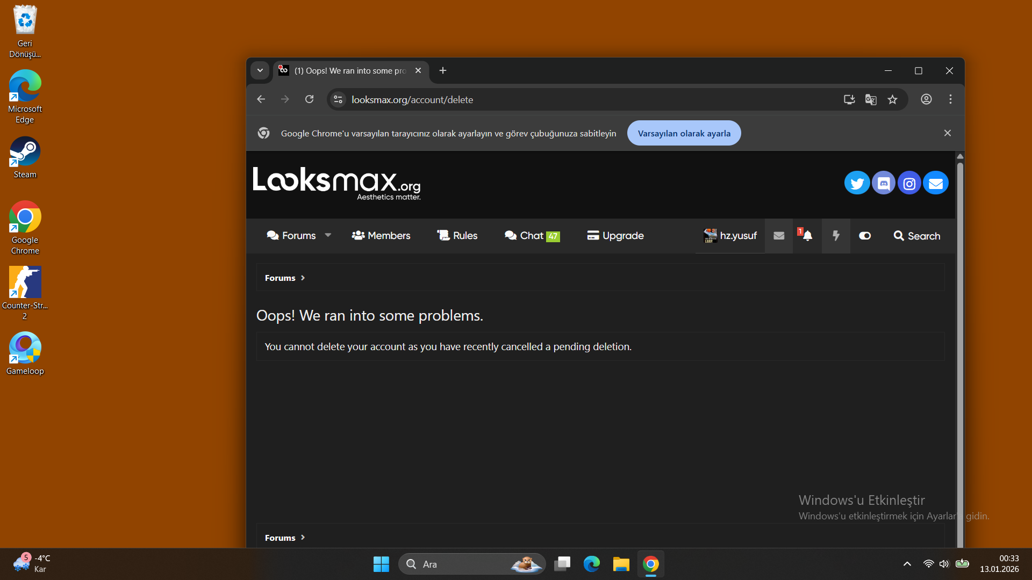Show hidden system tray icons chevron
1032x580 pixels.
pos(907,564)
